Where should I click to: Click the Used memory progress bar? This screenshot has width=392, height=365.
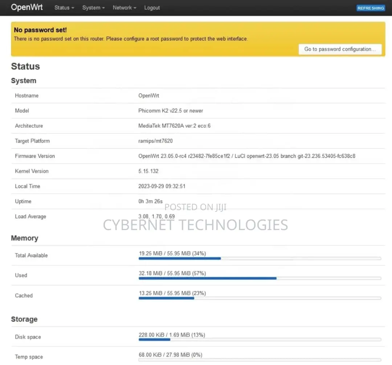click(260, 278)
